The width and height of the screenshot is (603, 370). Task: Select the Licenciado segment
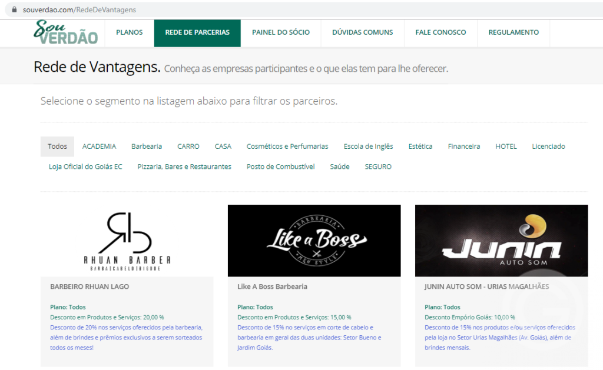548,146
